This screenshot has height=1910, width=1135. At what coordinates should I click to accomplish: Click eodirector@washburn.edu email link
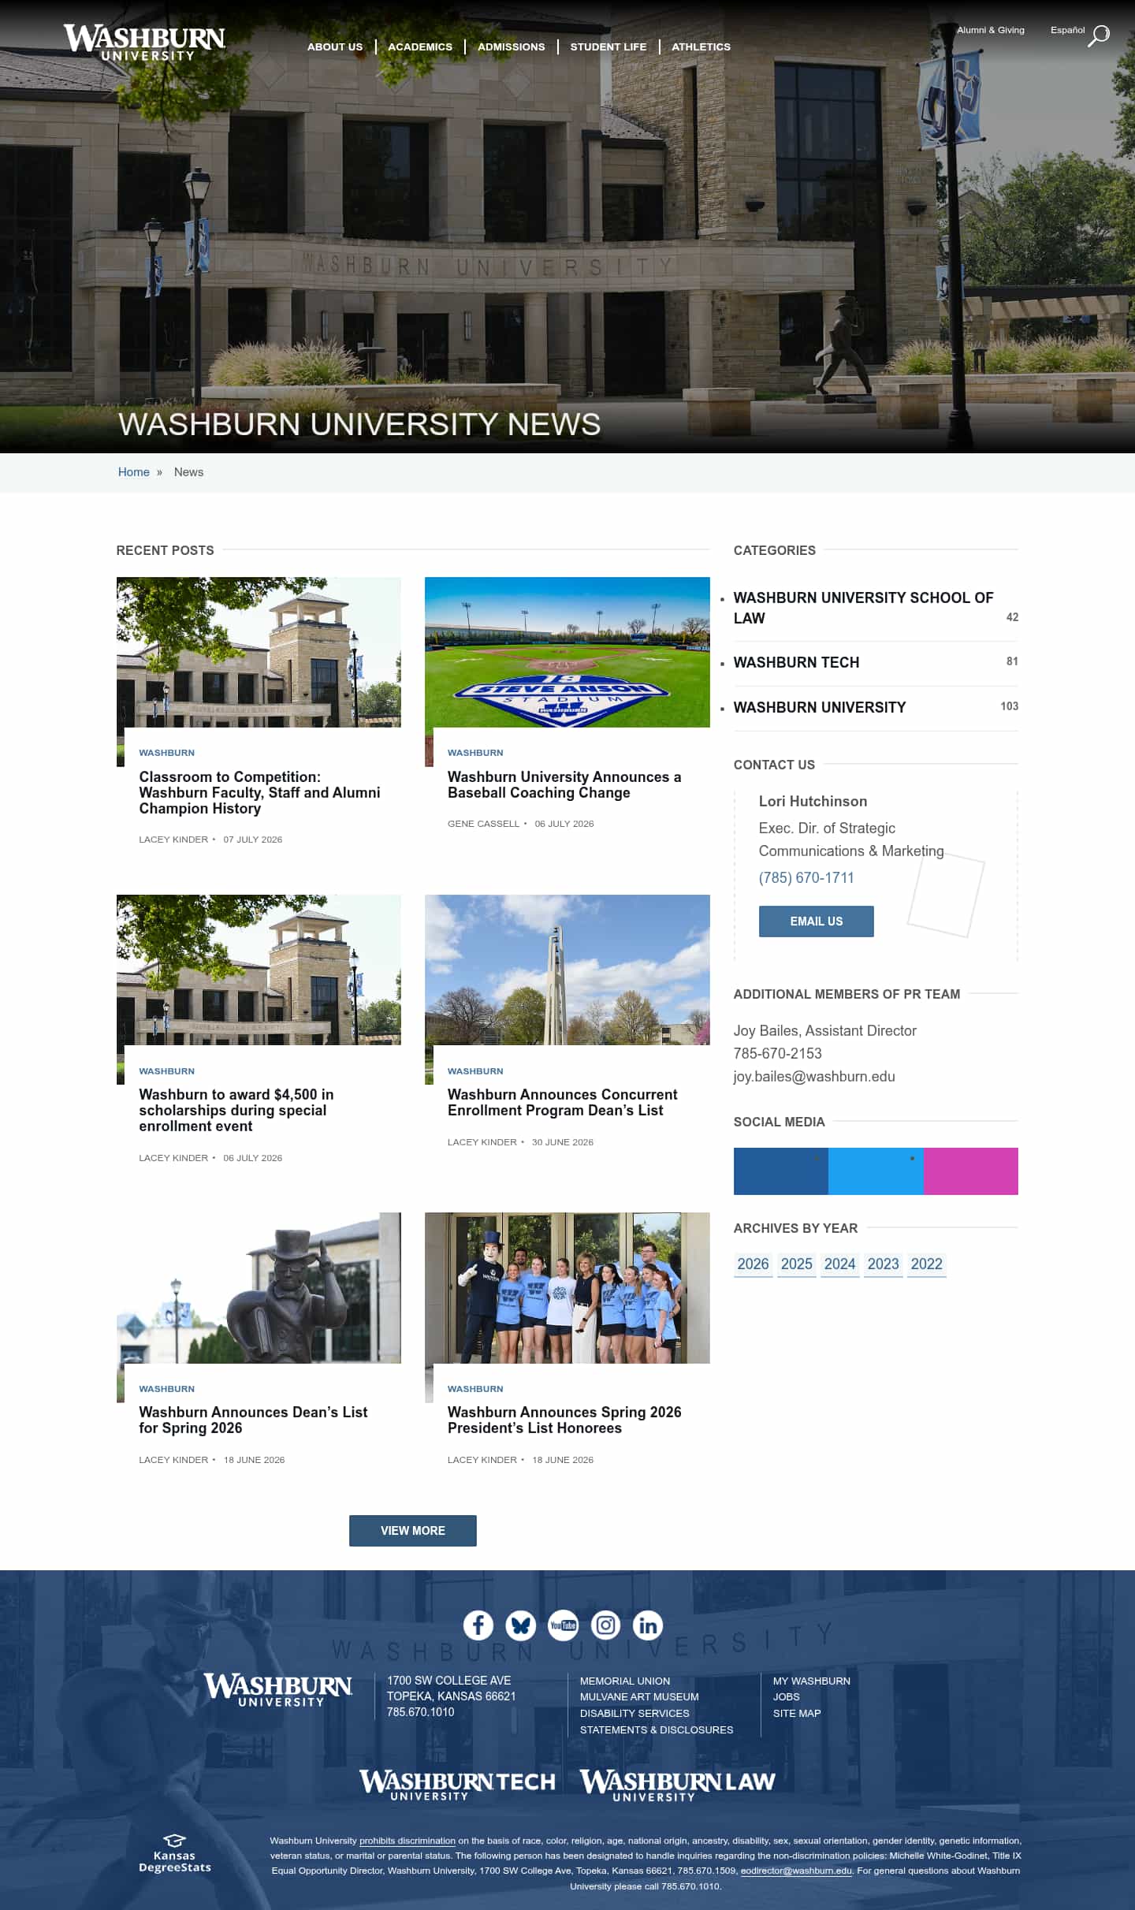(x=796, y=1871)
